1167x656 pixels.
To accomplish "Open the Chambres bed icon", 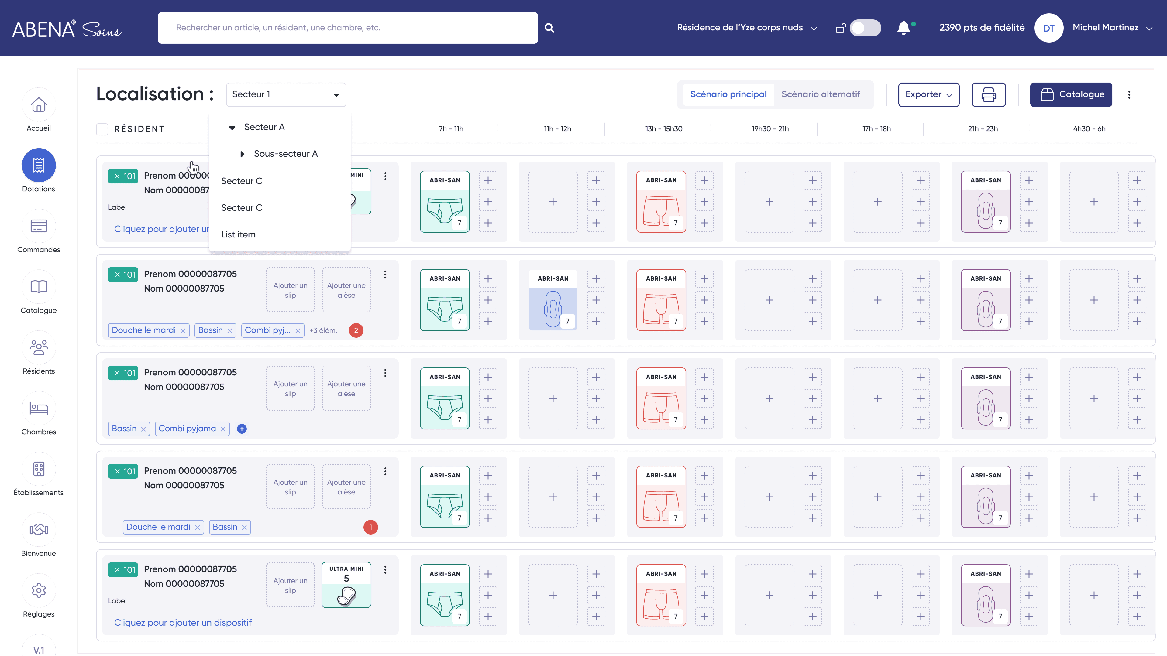I will [39, 408].
